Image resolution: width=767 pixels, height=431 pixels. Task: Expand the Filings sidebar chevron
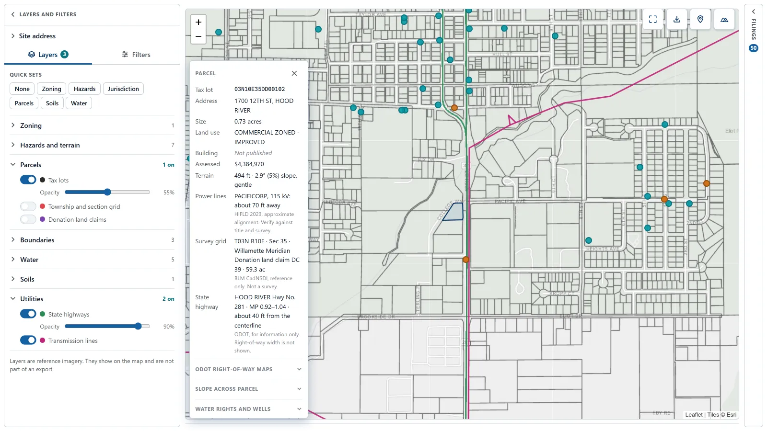[x=754, y=11]
